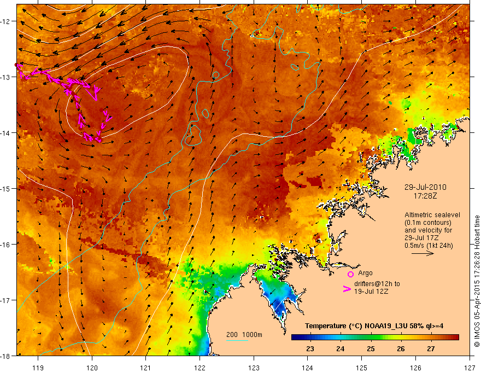Click the "19-Jul 12Z" legend text
The width and height of the screenshot is (481, 372).
(371, 291)
